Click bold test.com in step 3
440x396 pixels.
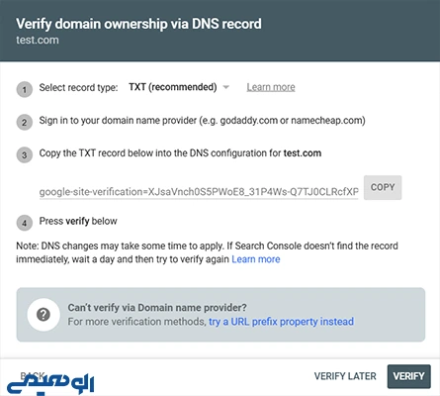(x=303, y=153)
